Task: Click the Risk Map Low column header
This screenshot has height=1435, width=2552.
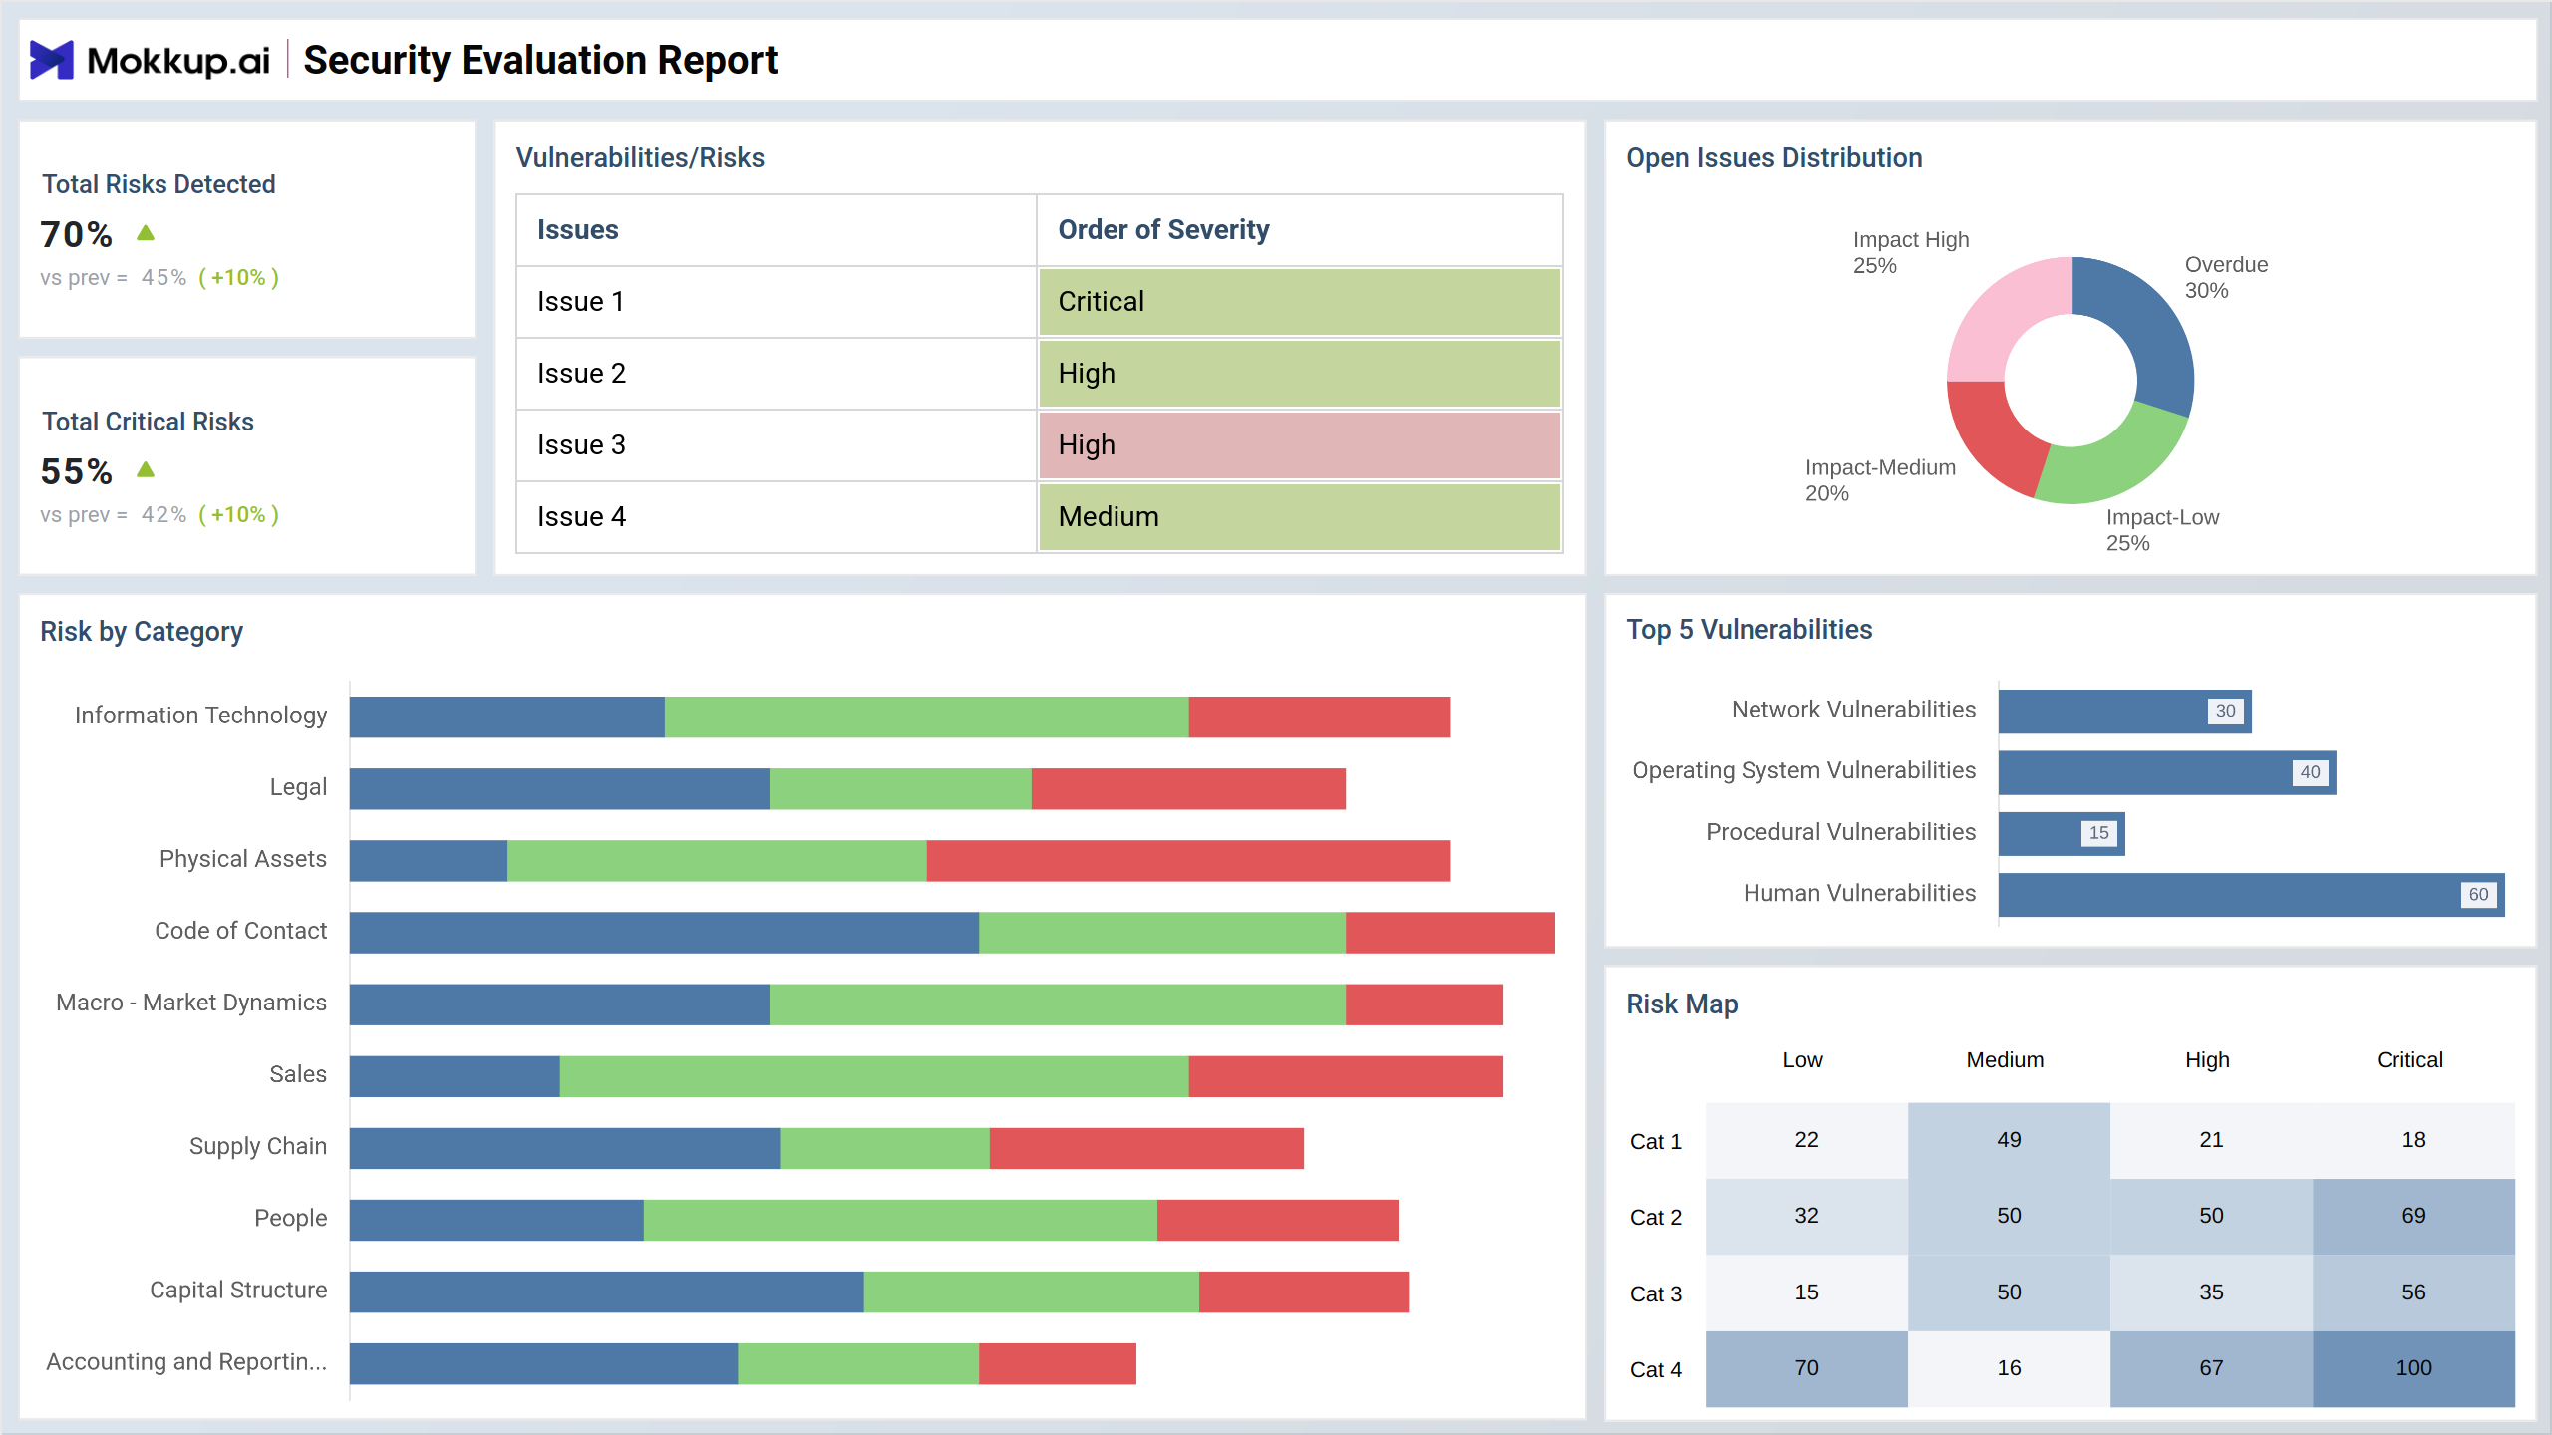Action: point(1802,1060)
